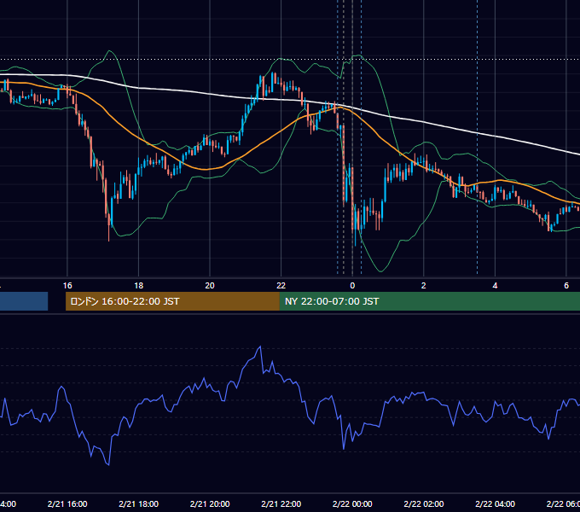Click the 4 hour label on the upper axis
This screenshot has width=580, height=512.
click(x=495, y=286)
